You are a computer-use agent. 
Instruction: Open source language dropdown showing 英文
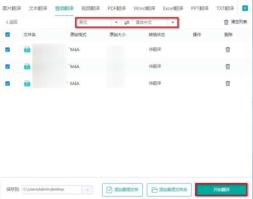tap(95, 22)
